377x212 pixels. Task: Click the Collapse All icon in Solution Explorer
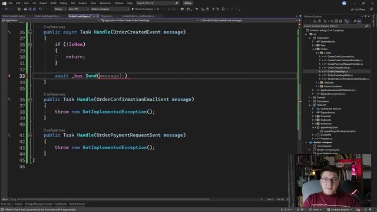pos(336,21)
